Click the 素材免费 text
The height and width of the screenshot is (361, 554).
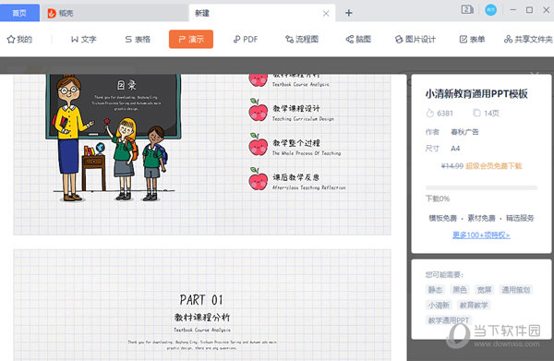tap(481, 218)
